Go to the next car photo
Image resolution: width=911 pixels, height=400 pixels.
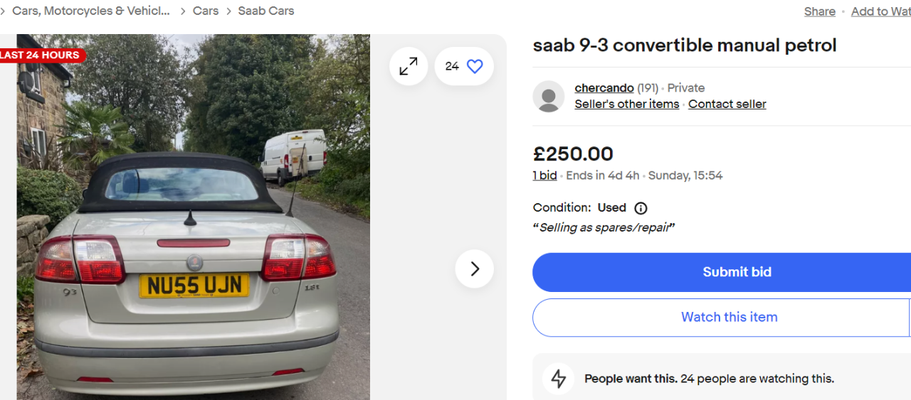(x=475, y=269)
